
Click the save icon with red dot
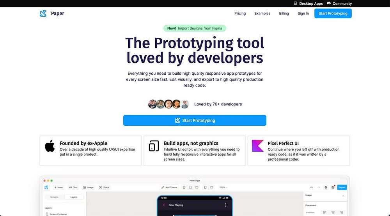[x=333, y=187]
